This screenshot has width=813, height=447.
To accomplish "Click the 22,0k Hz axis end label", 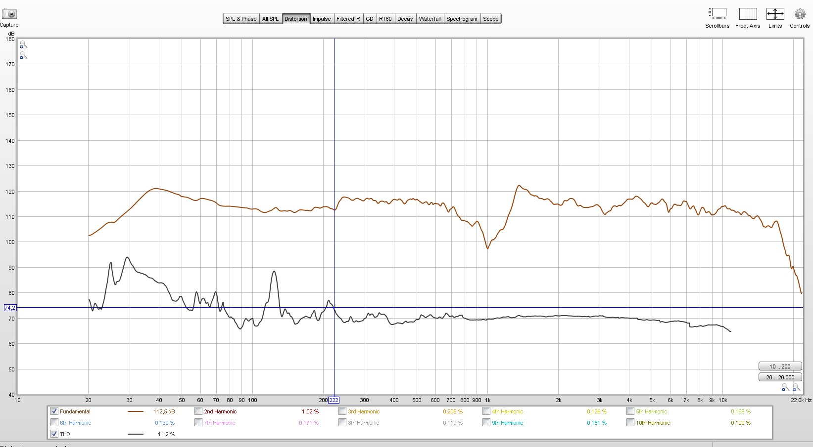I will (801, 400).
